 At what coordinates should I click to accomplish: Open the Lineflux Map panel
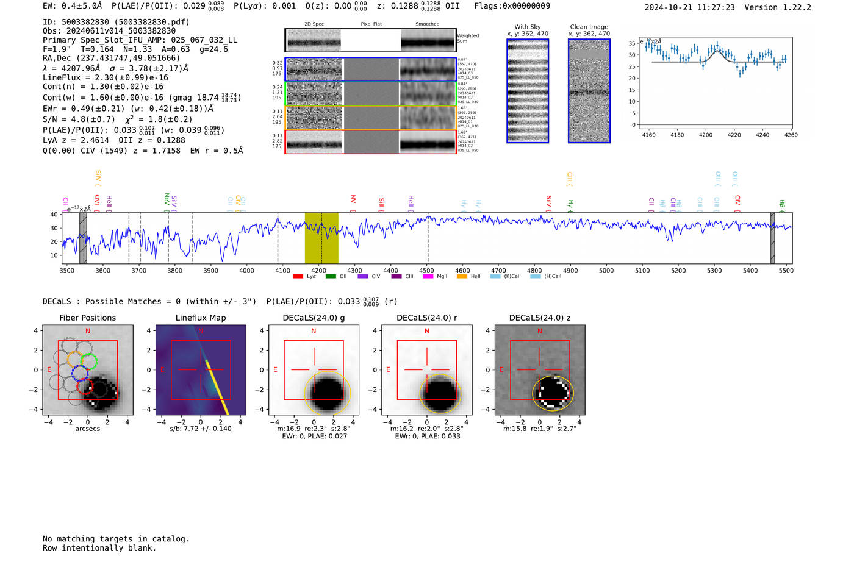click(201, 370)
